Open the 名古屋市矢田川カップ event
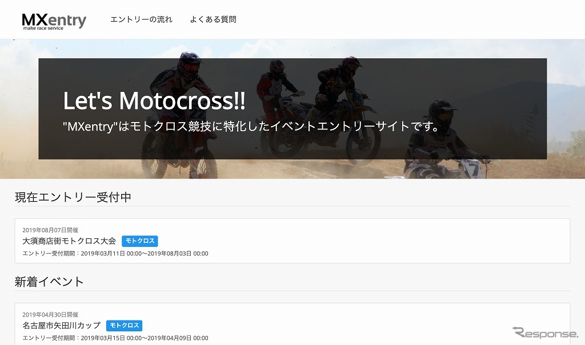585x345 pixels. click(61, 325)
